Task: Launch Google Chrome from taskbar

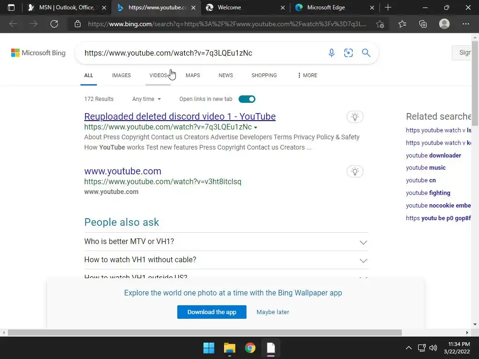Action: 250,348
